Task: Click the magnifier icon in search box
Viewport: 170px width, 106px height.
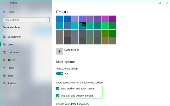Action: (x=47, y=20)
